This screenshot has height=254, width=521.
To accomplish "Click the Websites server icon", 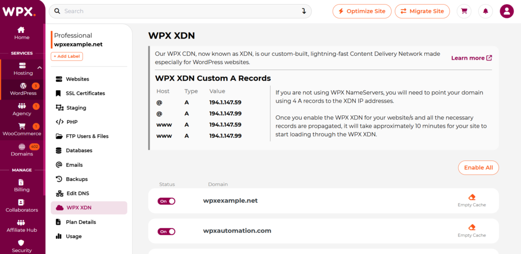I will point(59,79).
